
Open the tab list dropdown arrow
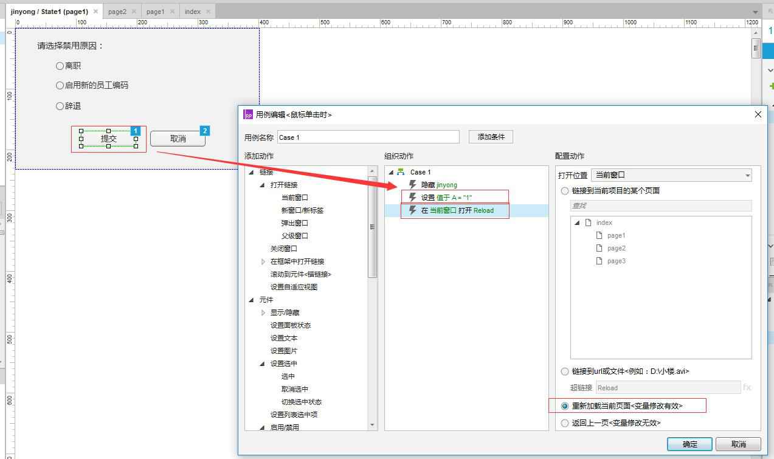(756, 12)
